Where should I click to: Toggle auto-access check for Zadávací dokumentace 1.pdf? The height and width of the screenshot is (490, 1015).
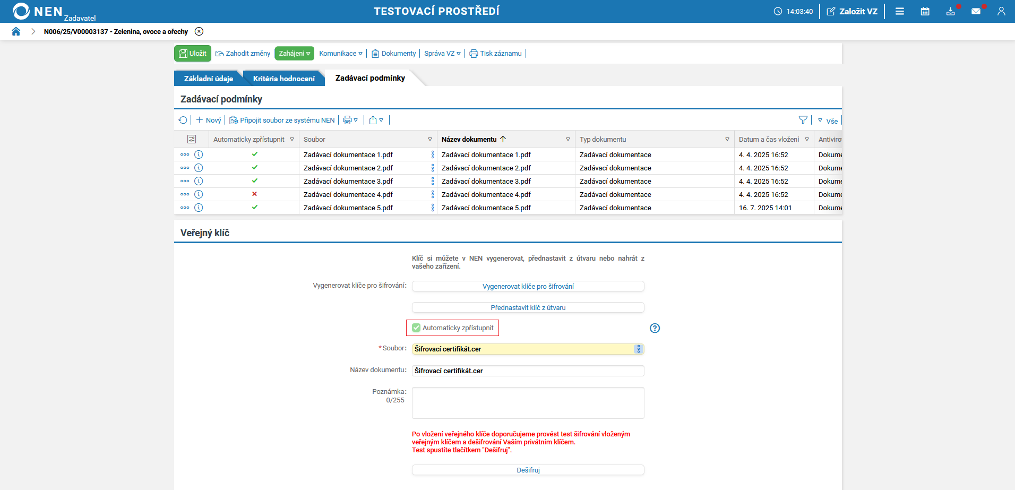pyautogui.click(x=255, y=154)
